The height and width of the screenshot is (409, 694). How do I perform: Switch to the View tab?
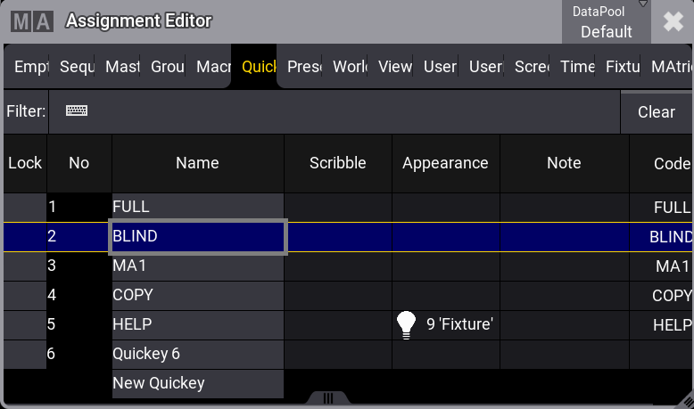[x=395, y=67]
